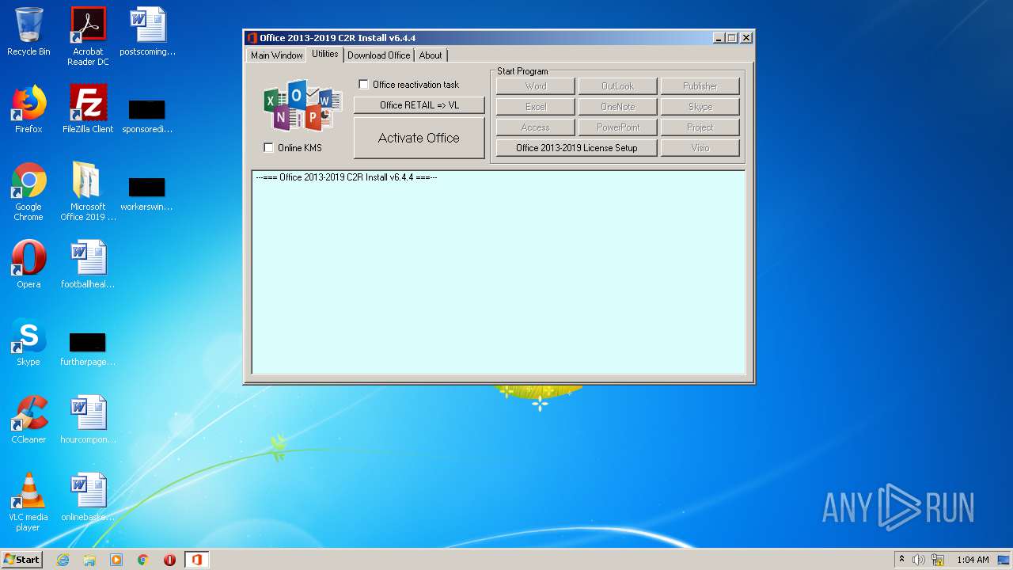Open the Microsoft Office 2019 folder
The width and height of the screenshot is (1013, 570).
[x=88, y=192]
